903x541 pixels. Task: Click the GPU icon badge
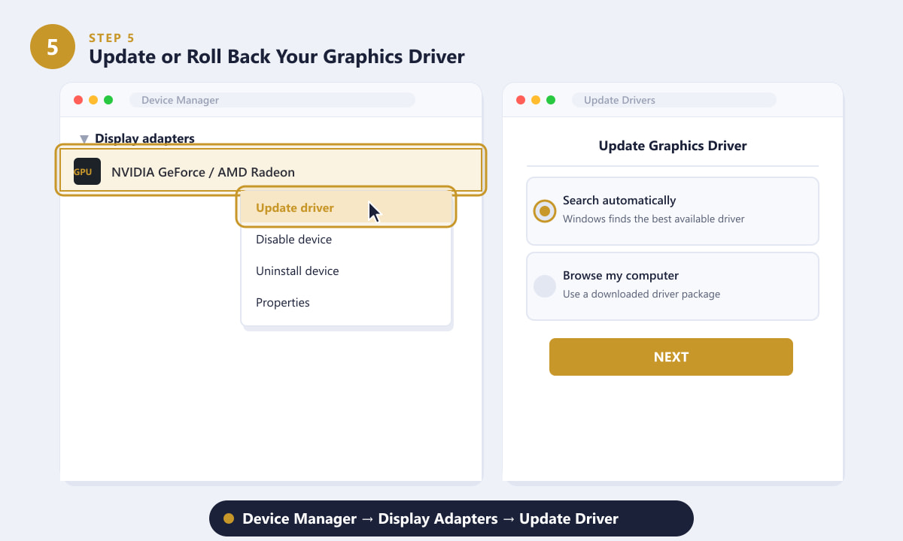[x=87, y=171]
